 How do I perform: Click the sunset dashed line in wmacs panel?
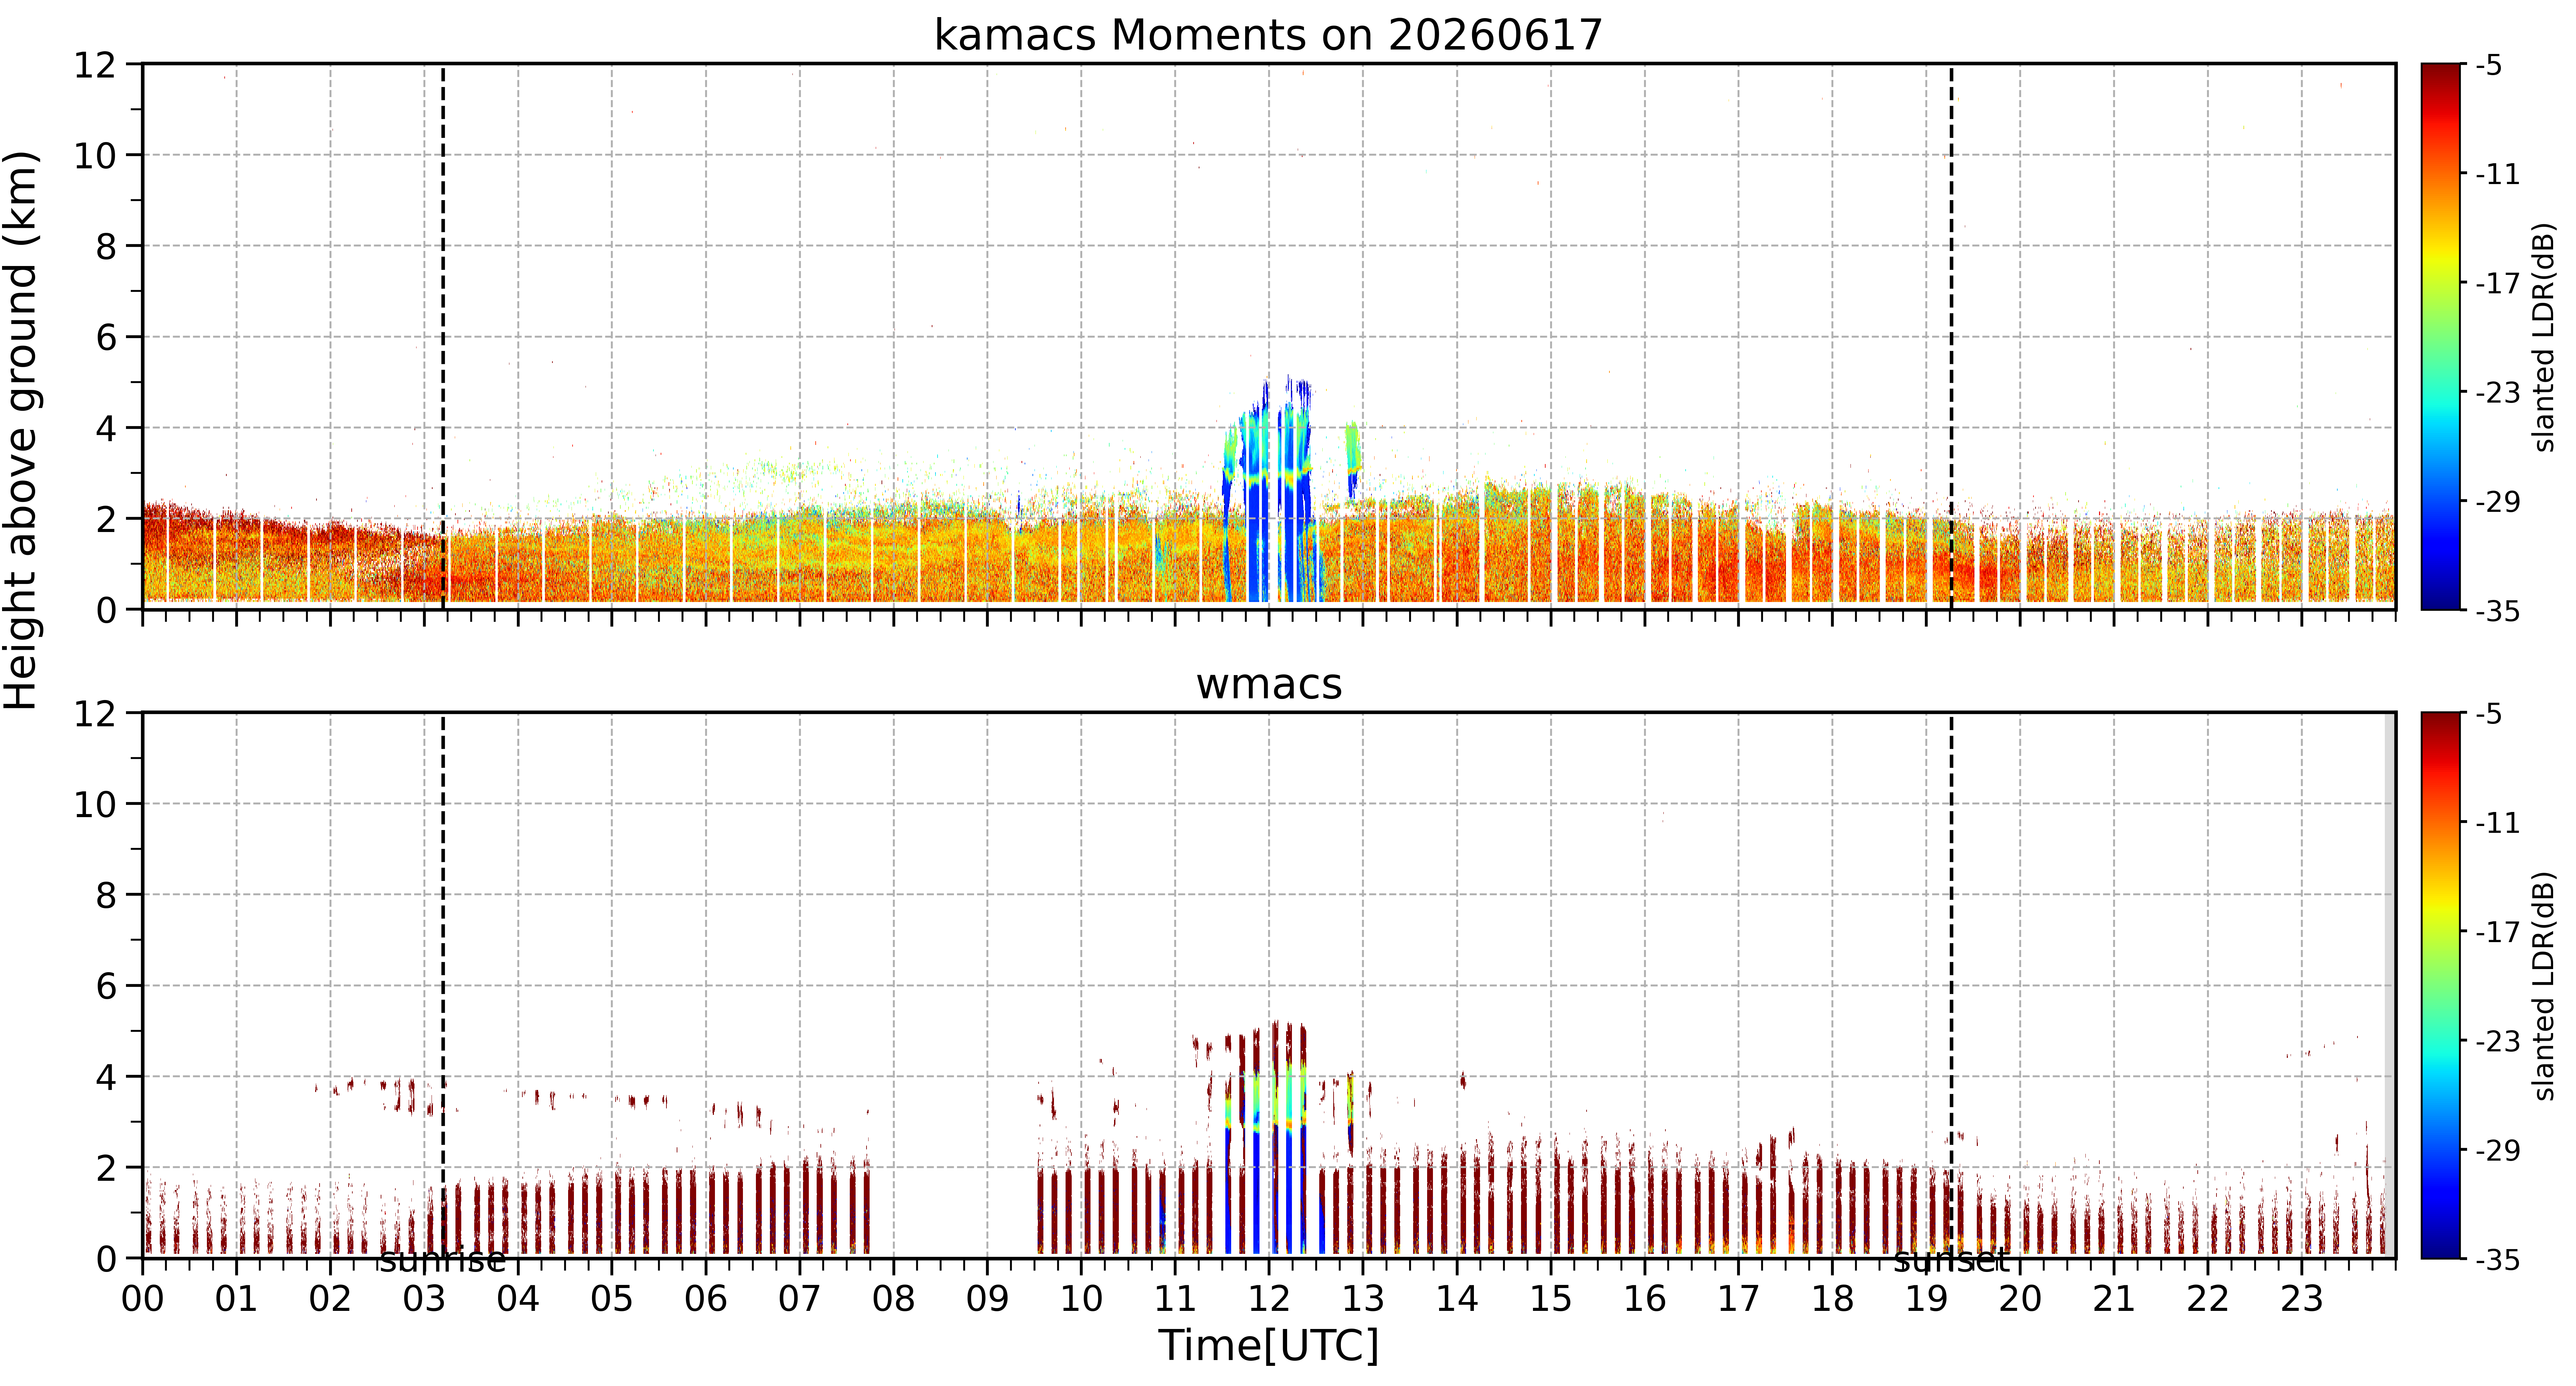[1951, 985]
